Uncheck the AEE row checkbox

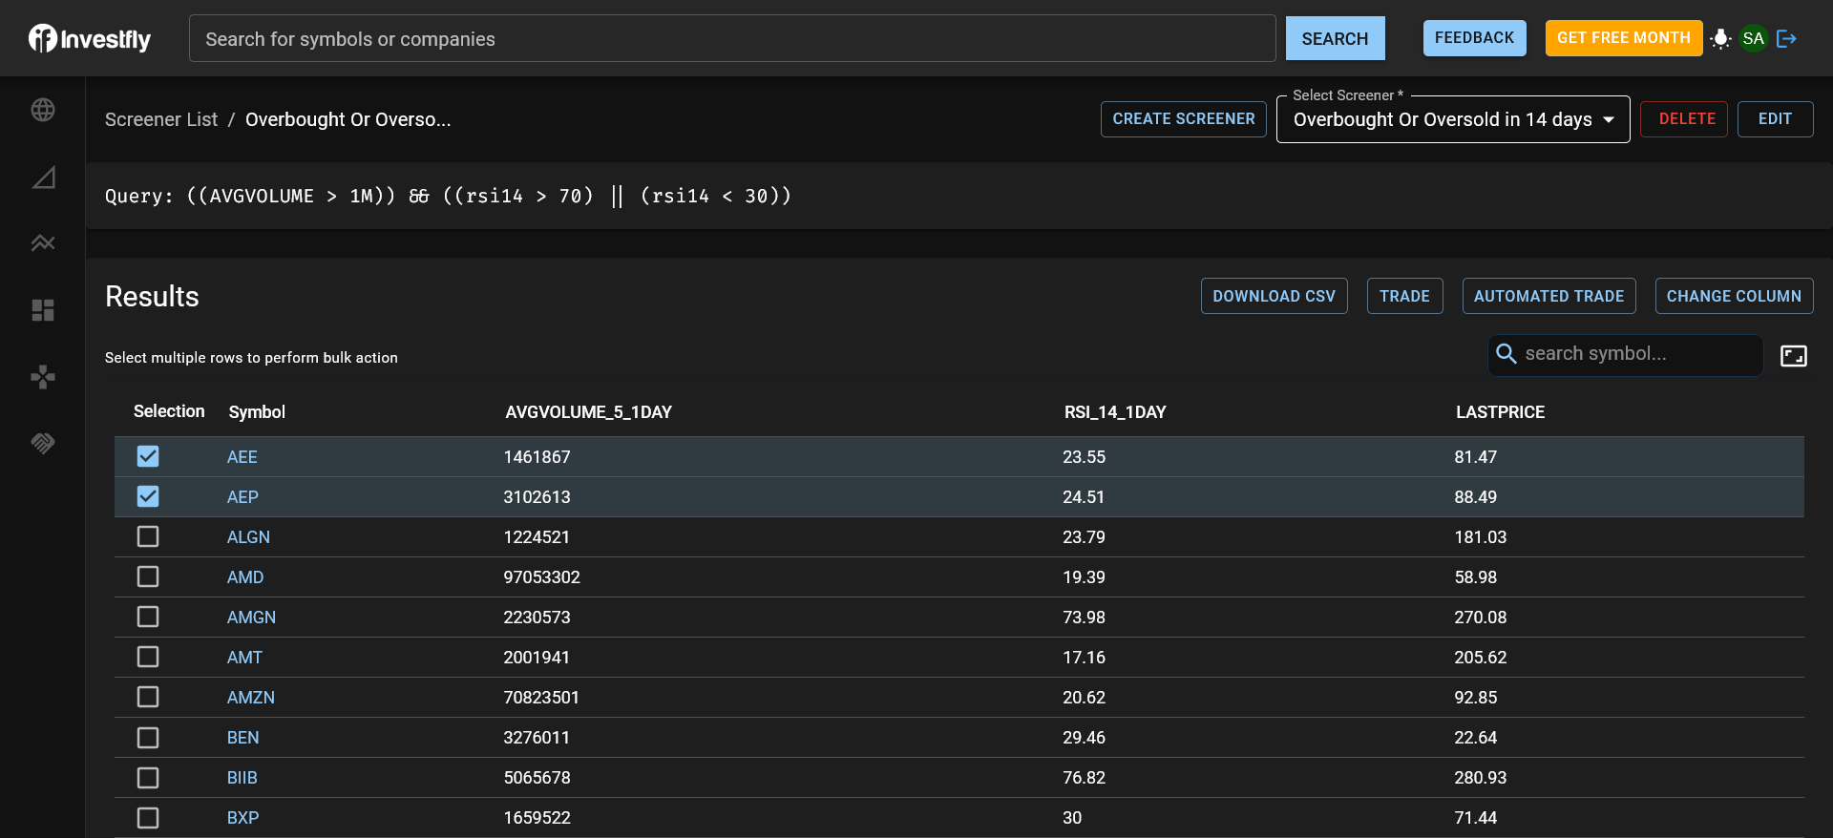[x=148, y=456]
